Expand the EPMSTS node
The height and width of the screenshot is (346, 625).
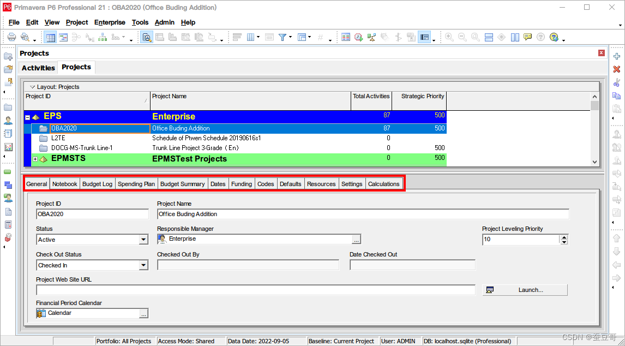click(35, 159)
